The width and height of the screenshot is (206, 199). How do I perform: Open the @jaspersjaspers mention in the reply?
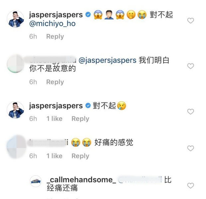[x=107, y=60]
